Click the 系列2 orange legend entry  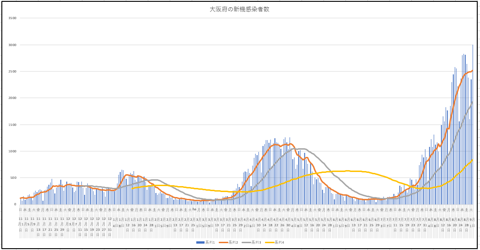click(232, 242)
